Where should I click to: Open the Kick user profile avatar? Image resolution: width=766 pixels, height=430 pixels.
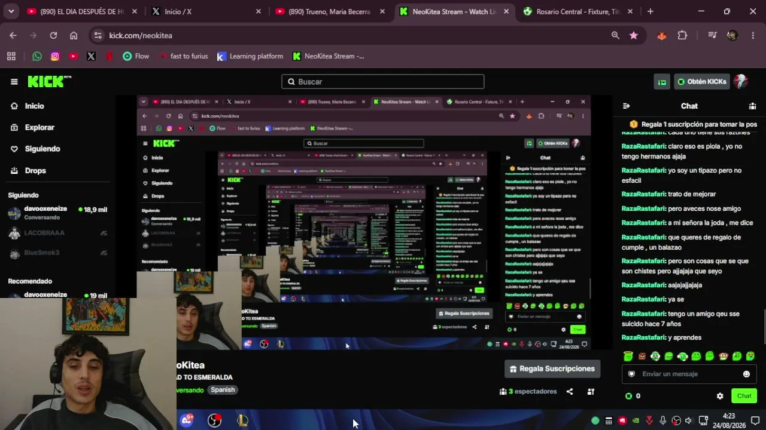[x=741, y=82]
